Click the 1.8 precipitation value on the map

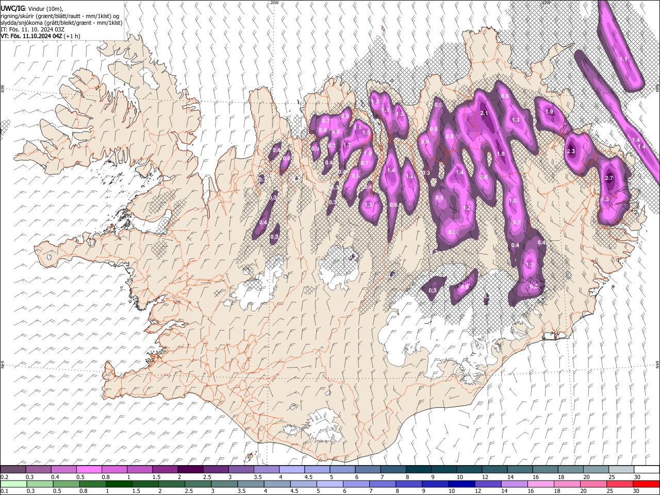click(x=500, y=154)
